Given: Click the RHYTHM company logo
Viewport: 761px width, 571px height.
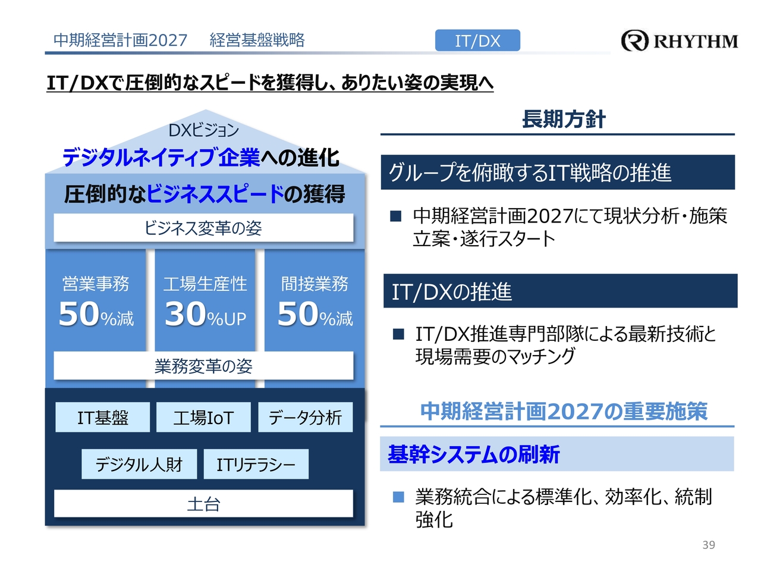Looking at the screenshot, I should pyautogui.click(x=680, y=40).
